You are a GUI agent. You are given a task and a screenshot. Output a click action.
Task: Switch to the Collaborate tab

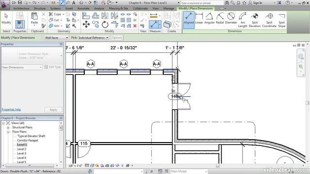pyautogui.click(x=140, y=8)
